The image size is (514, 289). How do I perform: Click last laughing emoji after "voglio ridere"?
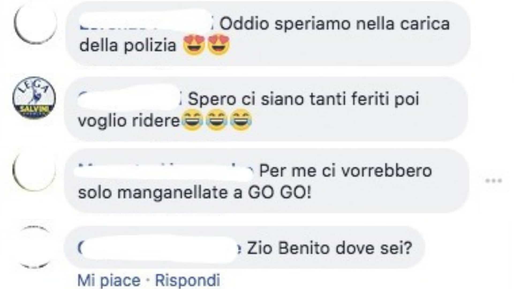(x=241, y=120)
